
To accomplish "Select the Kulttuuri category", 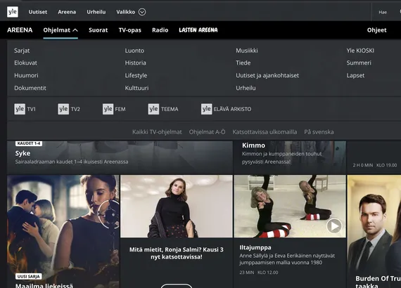I will click(x=136, y=88).
